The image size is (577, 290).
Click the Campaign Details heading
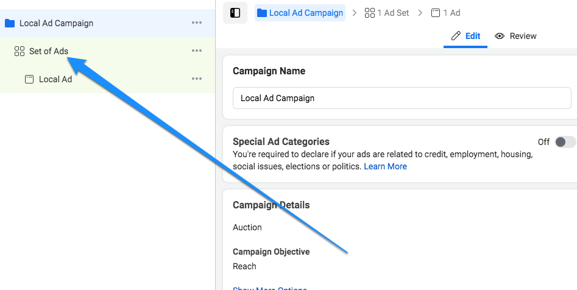click(271, 205)
